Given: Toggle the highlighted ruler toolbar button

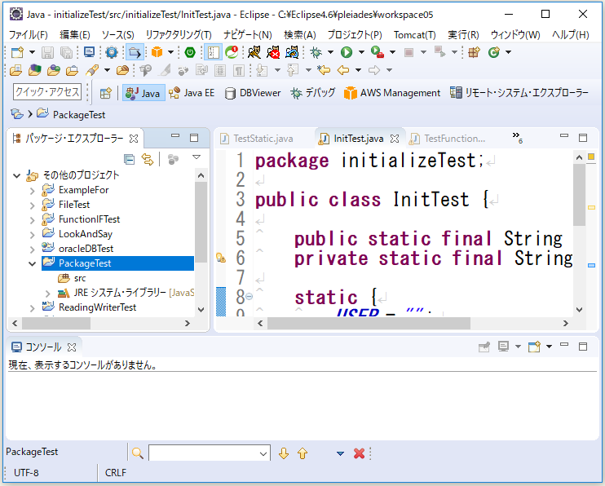Looking at the screenshot, I should (213, 52).
